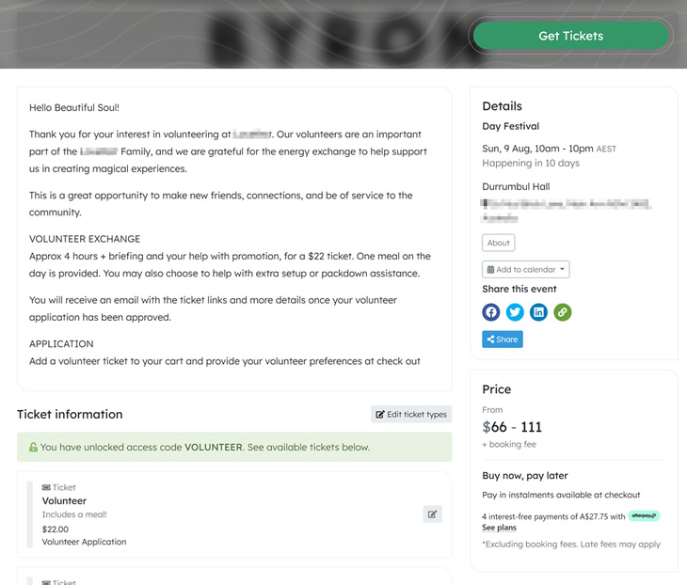The image size is (687, 585).
Task: Click Edit ticket types button
Action: tap(411, 414)
